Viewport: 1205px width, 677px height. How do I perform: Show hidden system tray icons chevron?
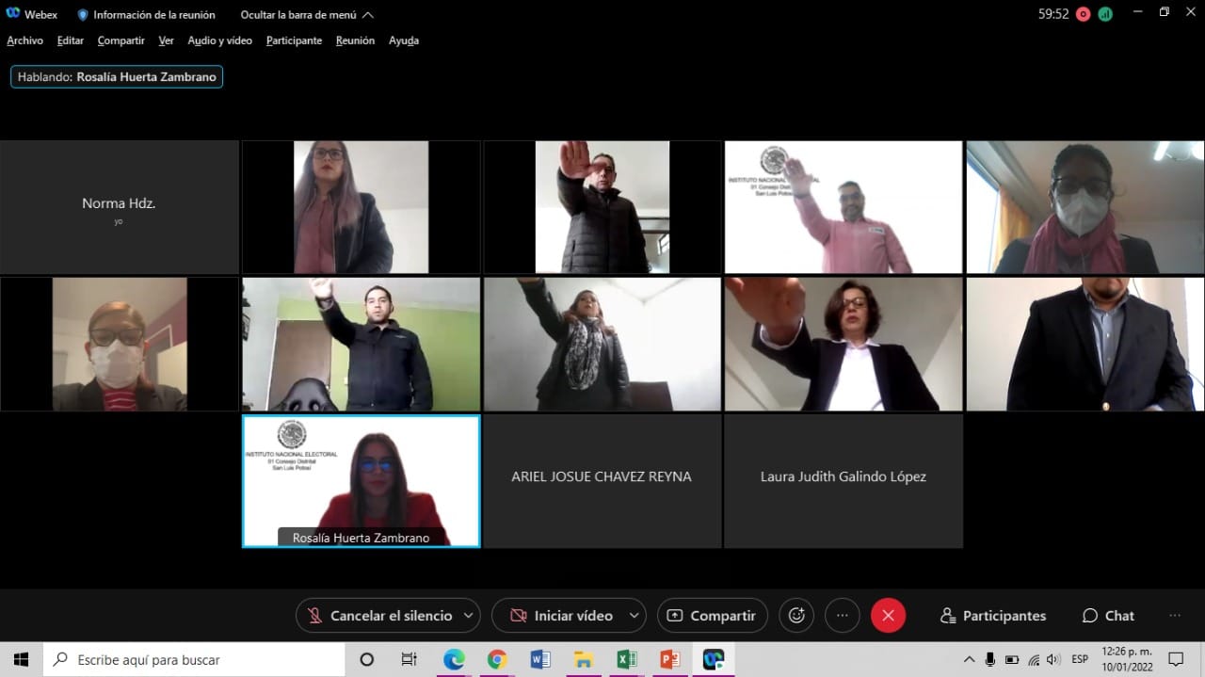click(x=969, y=659)
